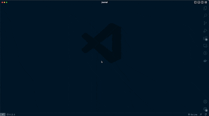Image resolution: width=209 pixels, height=116 pixels.
Task: Click the feedback icon in status bar
Action: coord(201,114)
